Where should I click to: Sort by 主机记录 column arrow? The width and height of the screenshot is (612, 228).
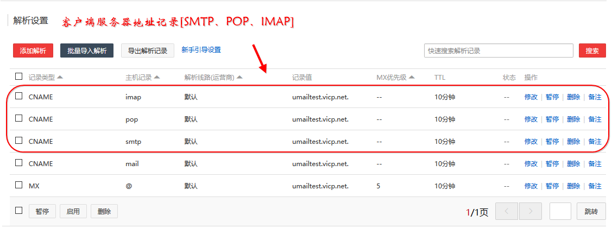[157, 77]
